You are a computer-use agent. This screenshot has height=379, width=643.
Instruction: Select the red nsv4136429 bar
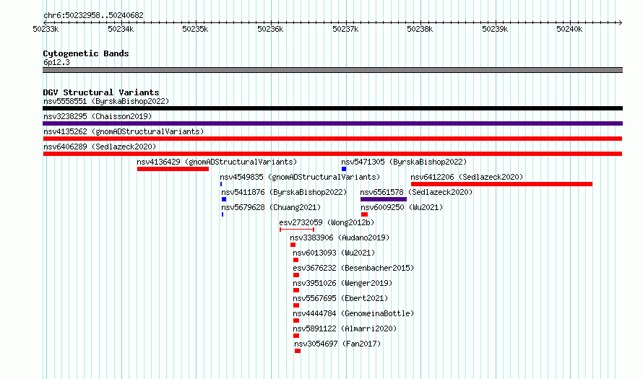pos(173,169)
